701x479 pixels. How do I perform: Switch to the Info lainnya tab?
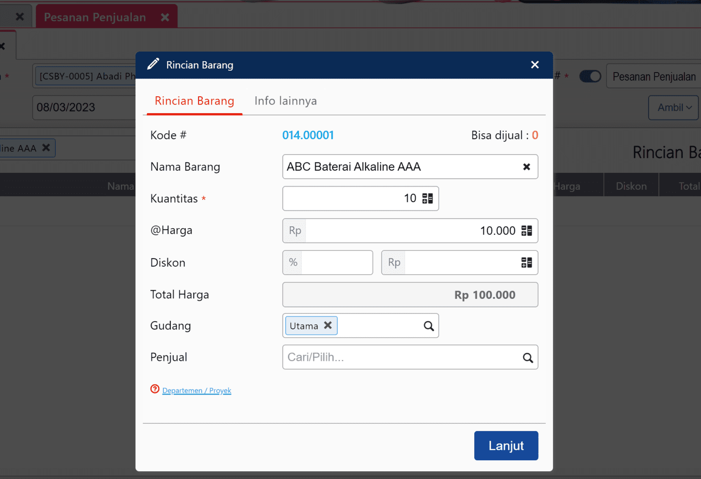click(285, 101)
